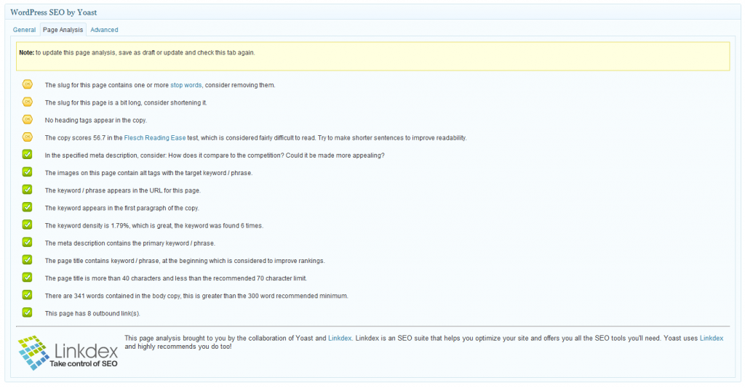Screen dimensions: 745x388
Task: Click green check icon for page title length
Action: coord(27,278)
